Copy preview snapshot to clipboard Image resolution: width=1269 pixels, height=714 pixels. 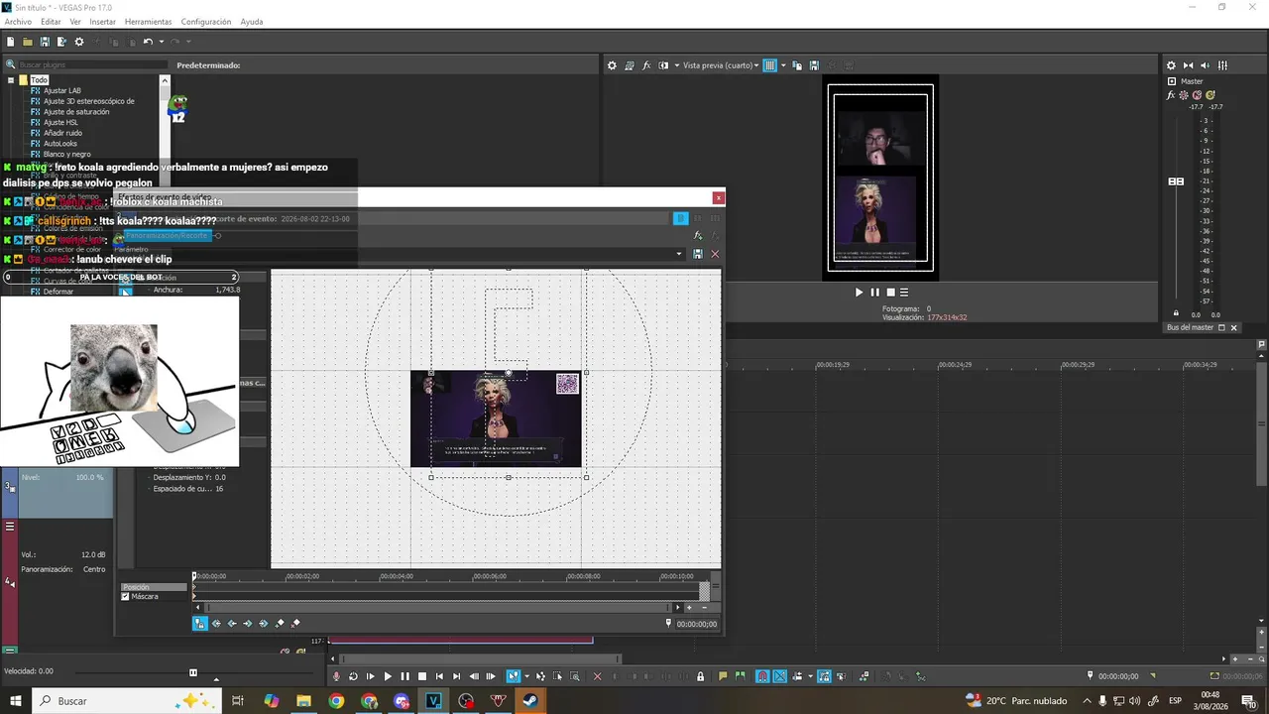coord(798,65)
